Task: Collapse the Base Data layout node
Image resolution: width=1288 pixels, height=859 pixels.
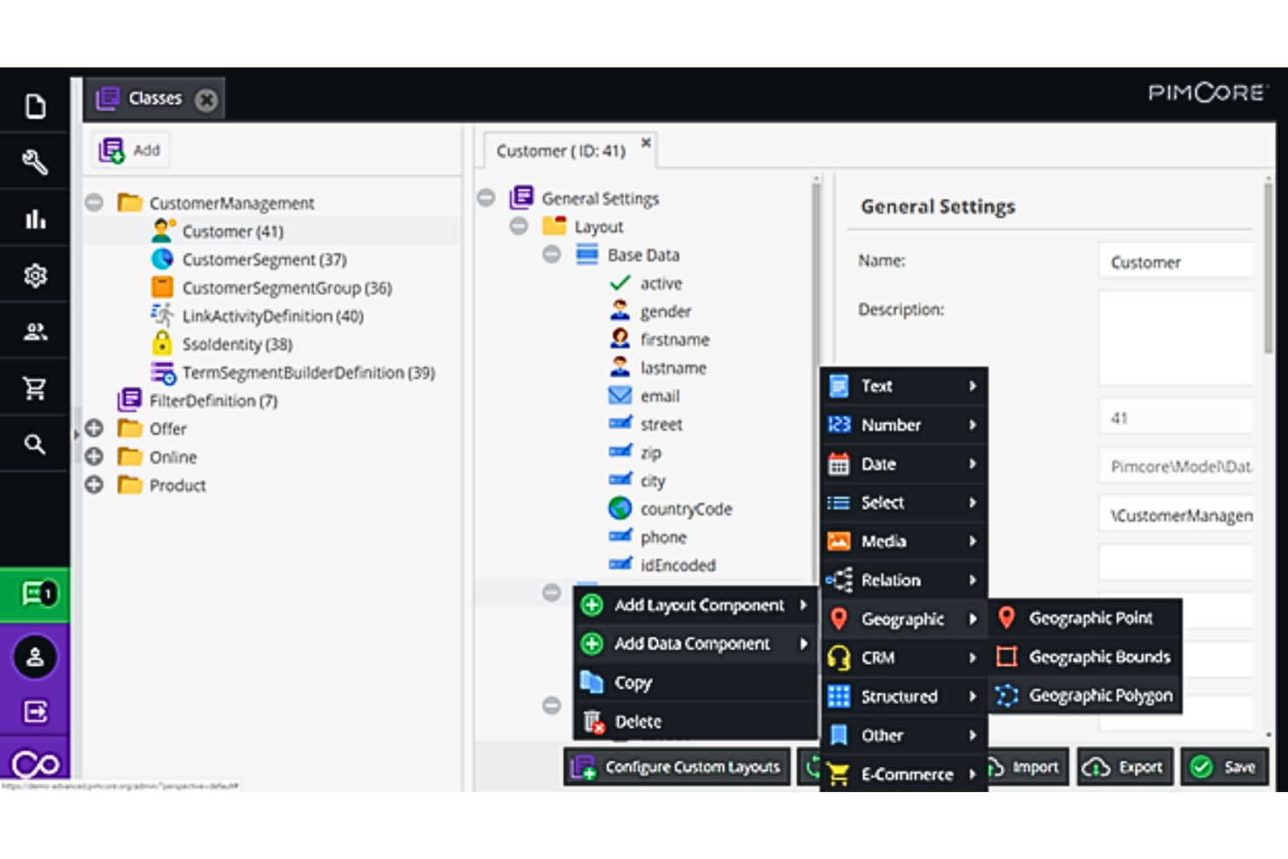Action: tap(552, 254)
